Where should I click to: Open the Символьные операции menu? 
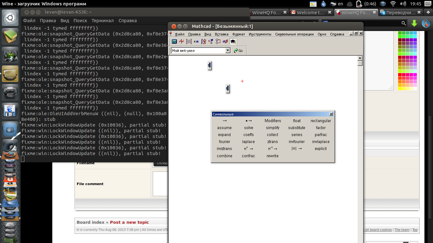tap(294, 34)
